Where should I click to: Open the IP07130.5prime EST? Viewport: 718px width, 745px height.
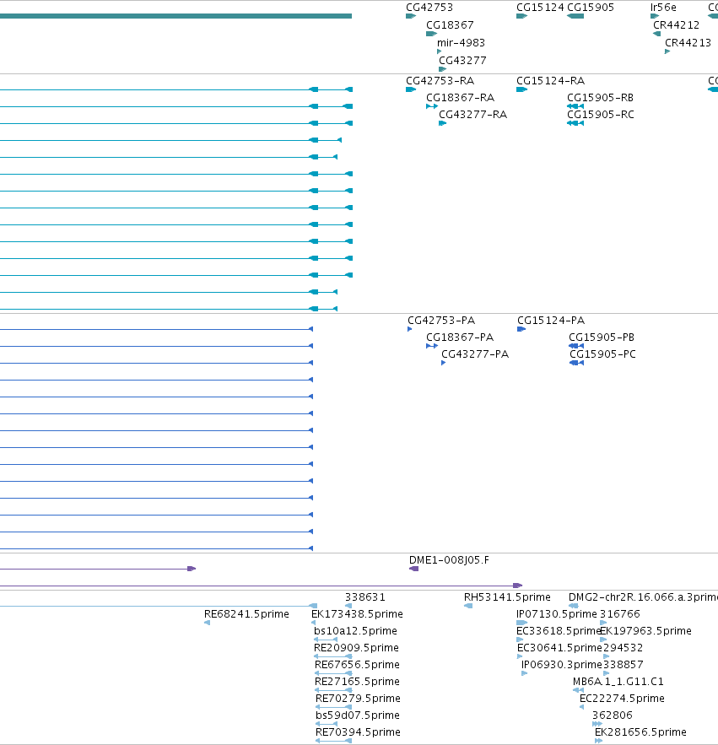click(x=557, y=614)
